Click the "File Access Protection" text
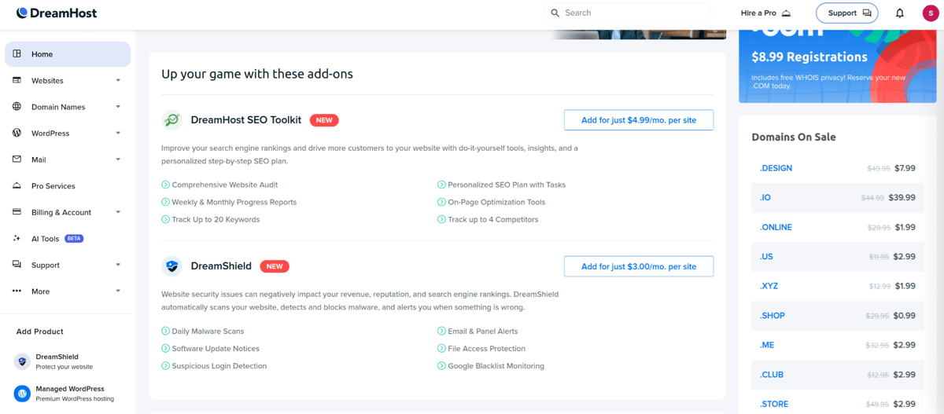This screenshot has width=944, height=414. (x=486, y=348)
